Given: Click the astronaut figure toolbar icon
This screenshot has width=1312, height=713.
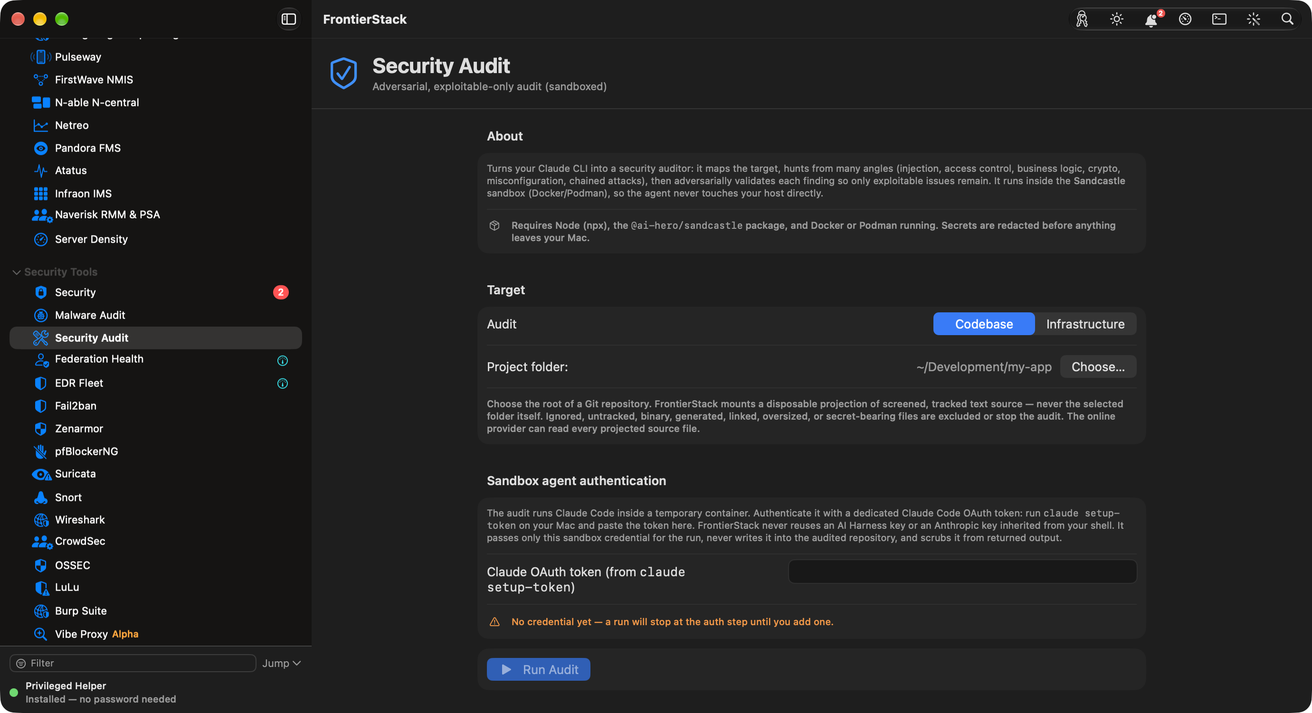Looking at the screenshot, I should click(1082, 19).
